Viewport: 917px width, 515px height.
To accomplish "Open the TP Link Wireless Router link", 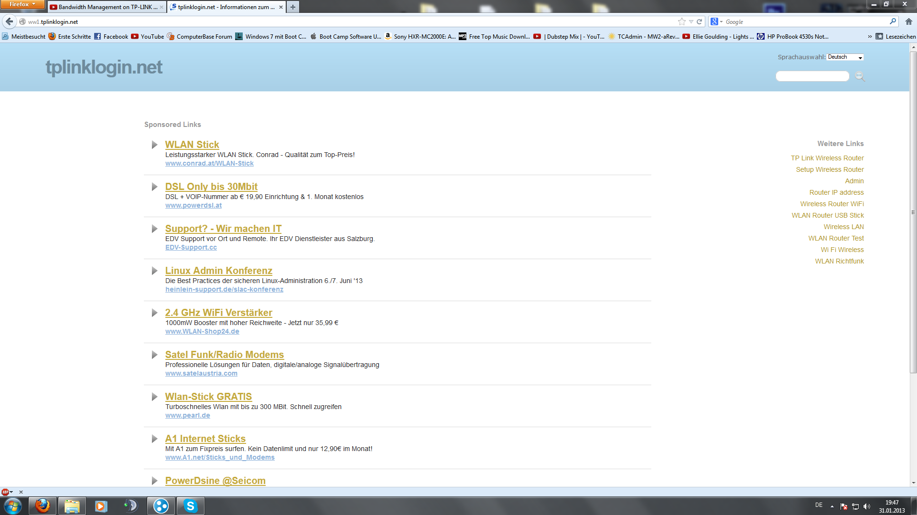I will (827, 158).
